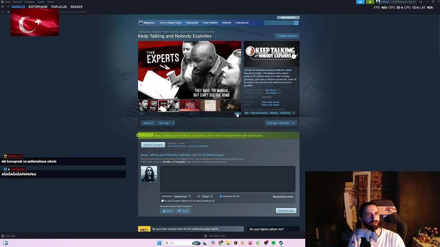Click the Takip Et button
The width and height of the screenshot is (440, 247).
point(148,123)
